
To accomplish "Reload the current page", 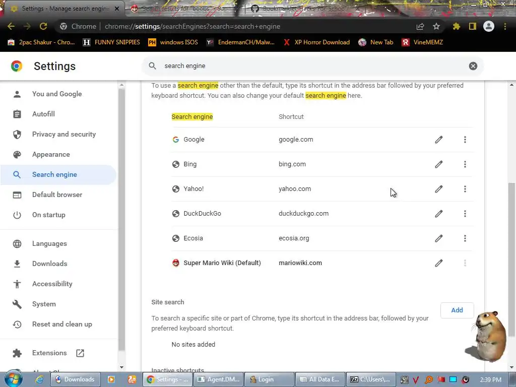I will tap(43, 26).
